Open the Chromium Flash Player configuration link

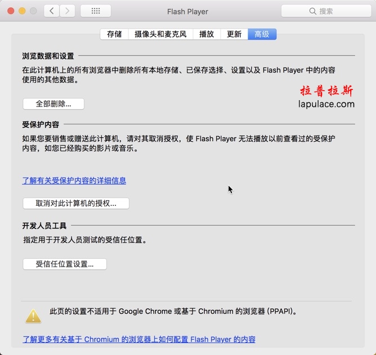tap(139, 339)
